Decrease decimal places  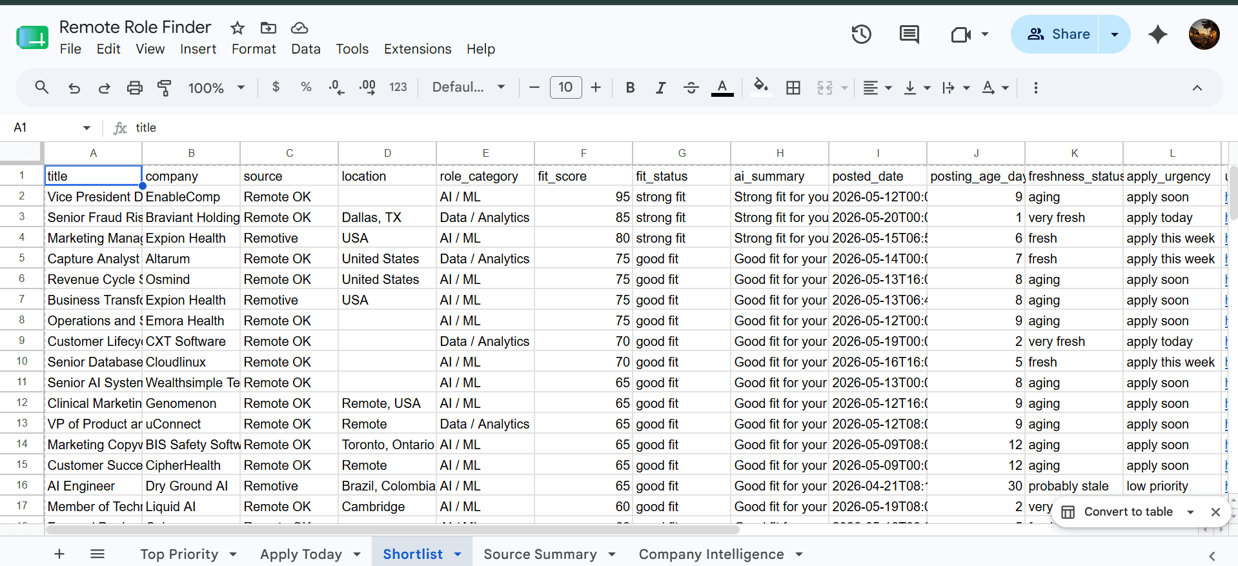pyautogui.click(x=336, y=87)
